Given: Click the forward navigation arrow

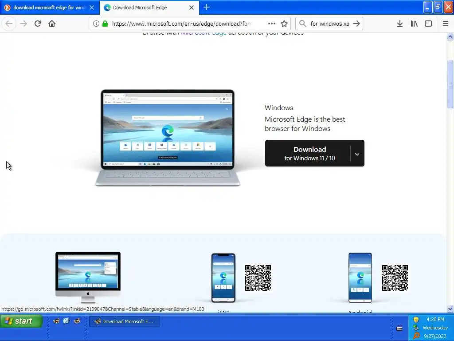Looking at the screenshot, I should pos(23,24).
